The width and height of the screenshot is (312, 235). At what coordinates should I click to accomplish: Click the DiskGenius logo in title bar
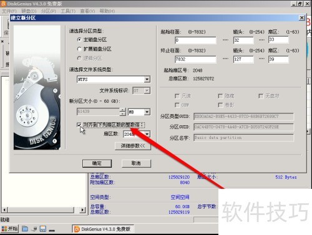pyautogui.click(x=4, y=4)
